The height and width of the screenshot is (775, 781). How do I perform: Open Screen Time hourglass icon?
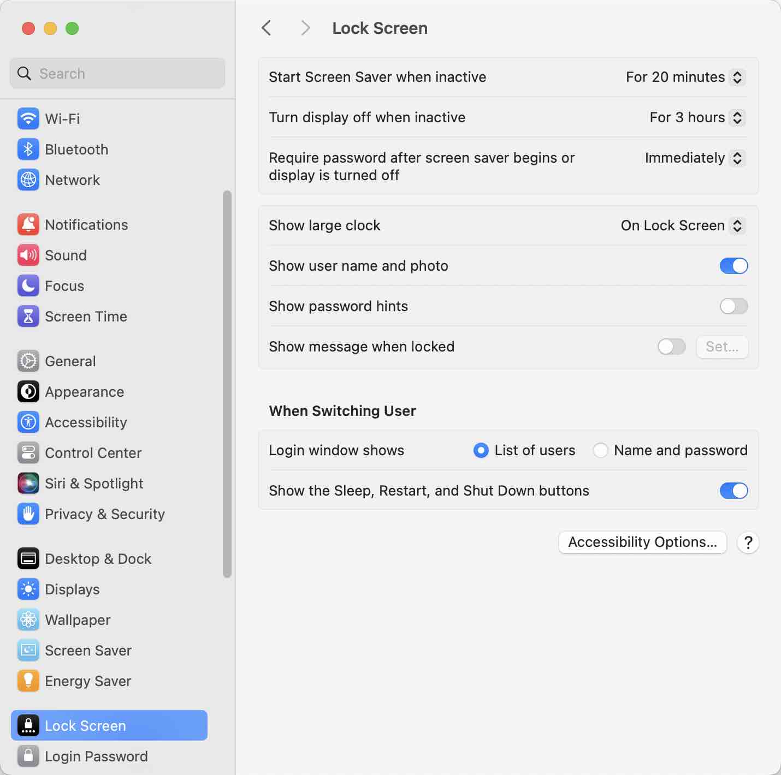(x=28, y=316)
